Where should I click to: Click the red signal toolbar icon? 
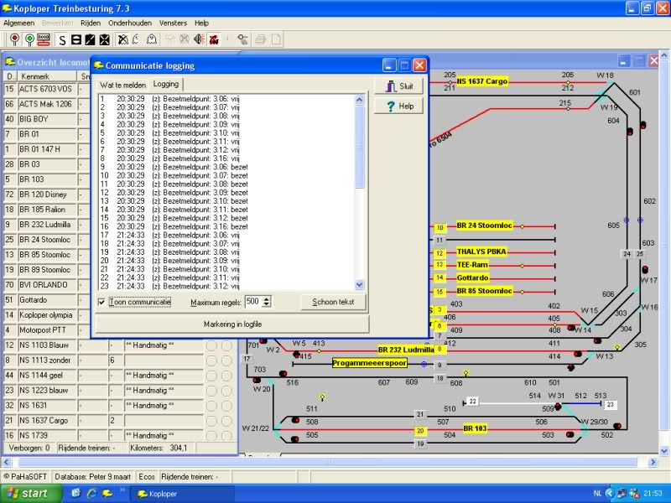14,39
